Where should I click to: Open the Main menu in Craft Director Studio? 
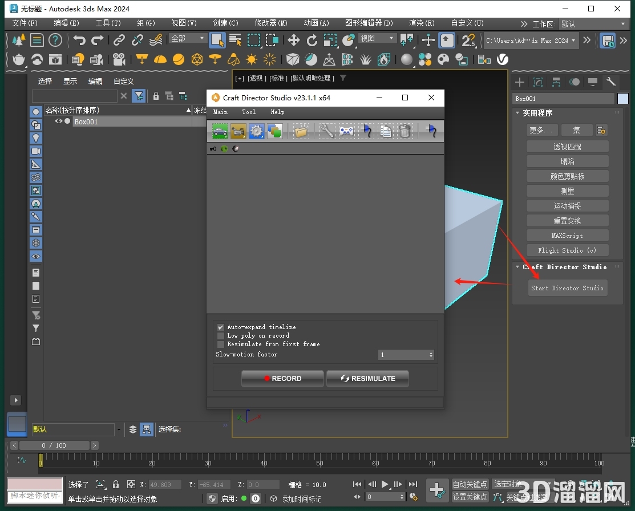coord(220,112)
